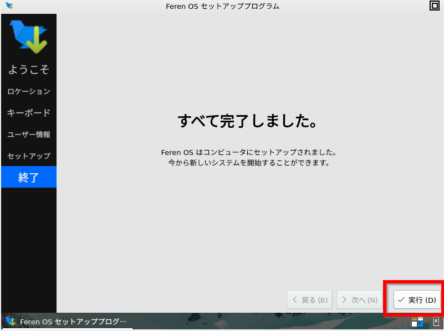The image size is (444, 331).
Task: Click the Feren OS bird installer logo
Action: click(29, 37)
